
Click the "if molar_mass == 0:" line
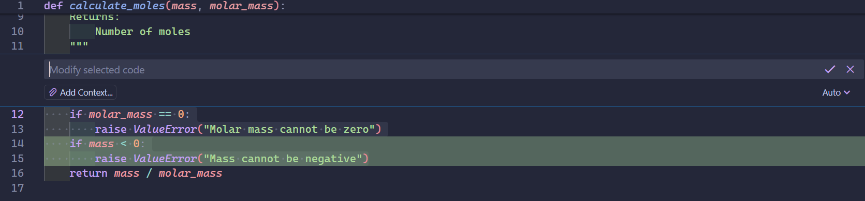130,114
